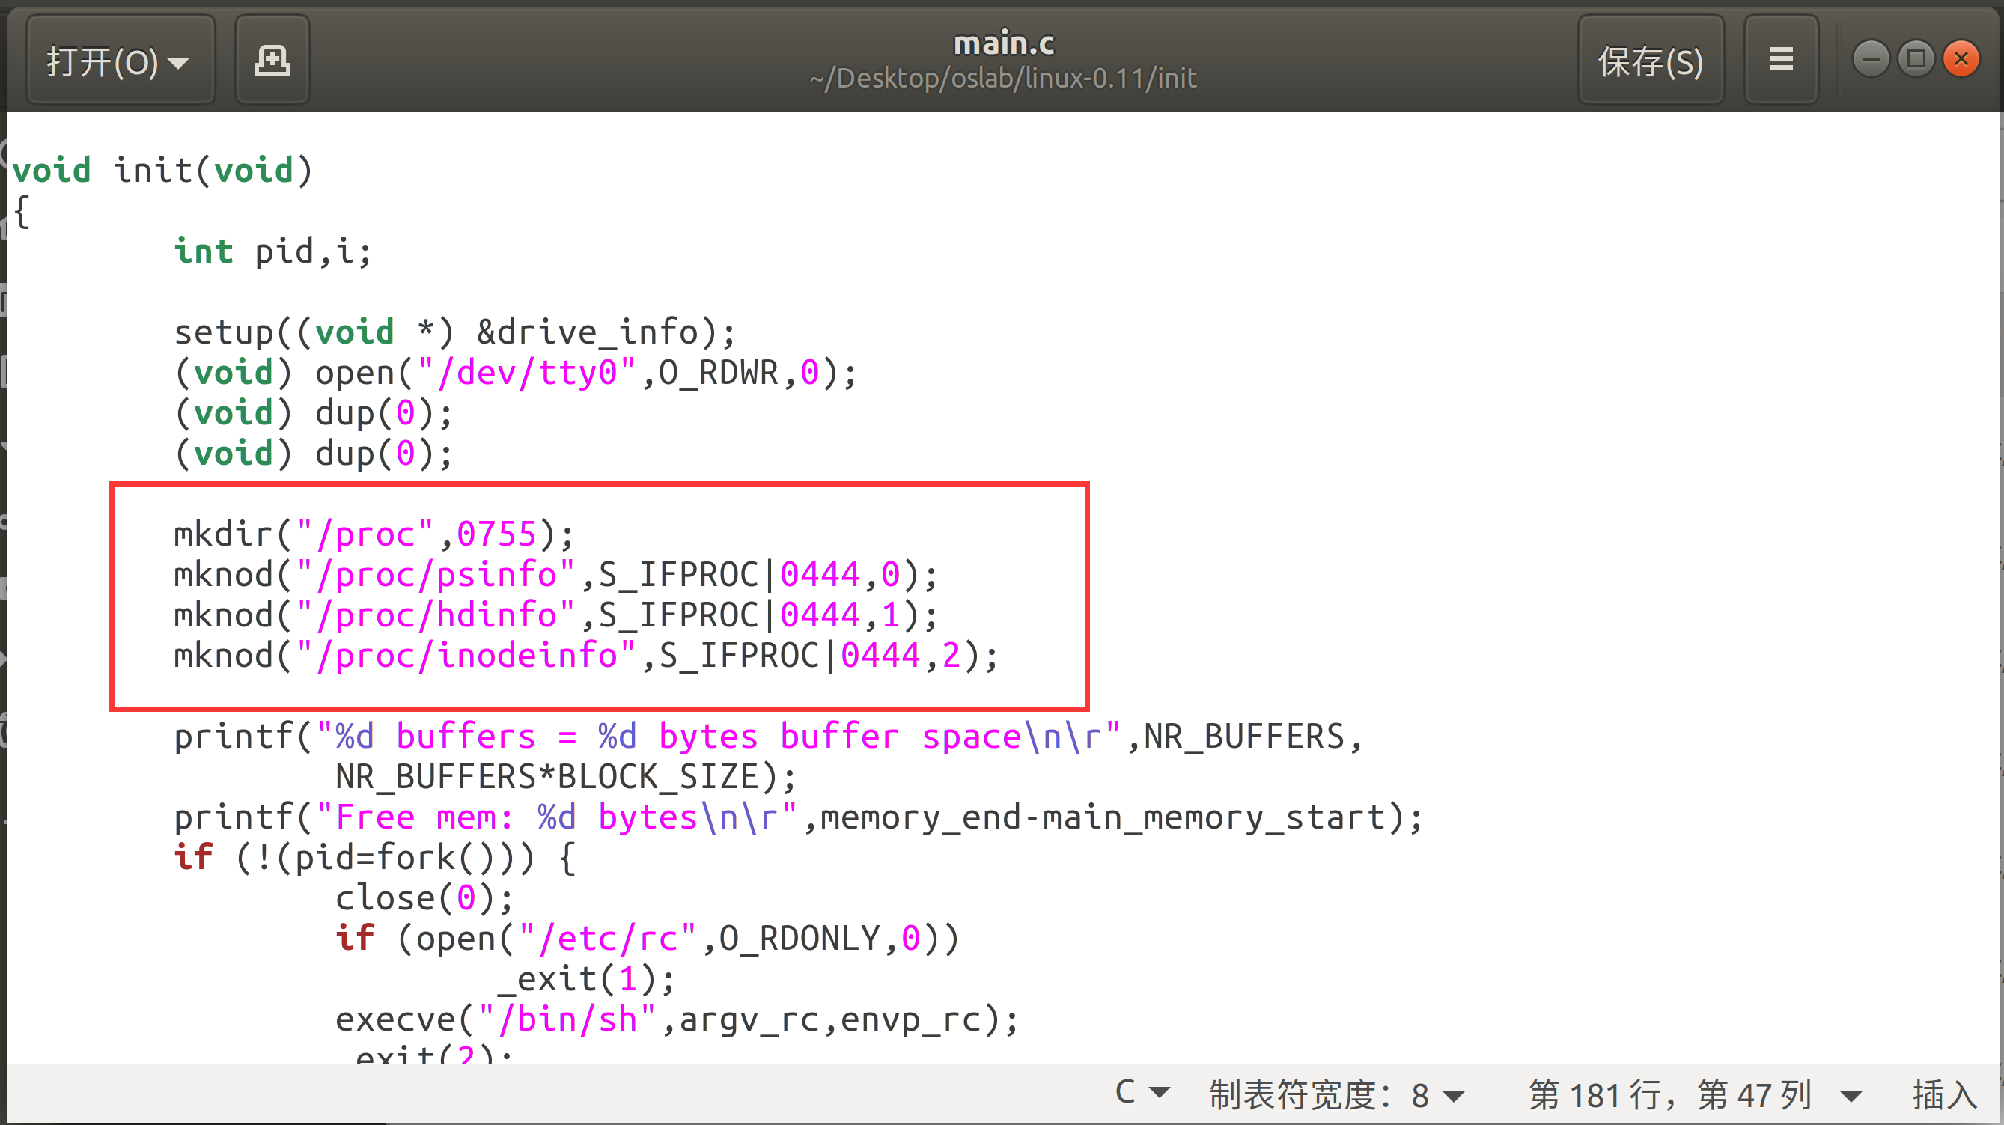Image resolution: width=2004 pixels, height=1125 pixels.
Task: Click the new document icon button
Action: pyautogui.click(x=272, y=60)
